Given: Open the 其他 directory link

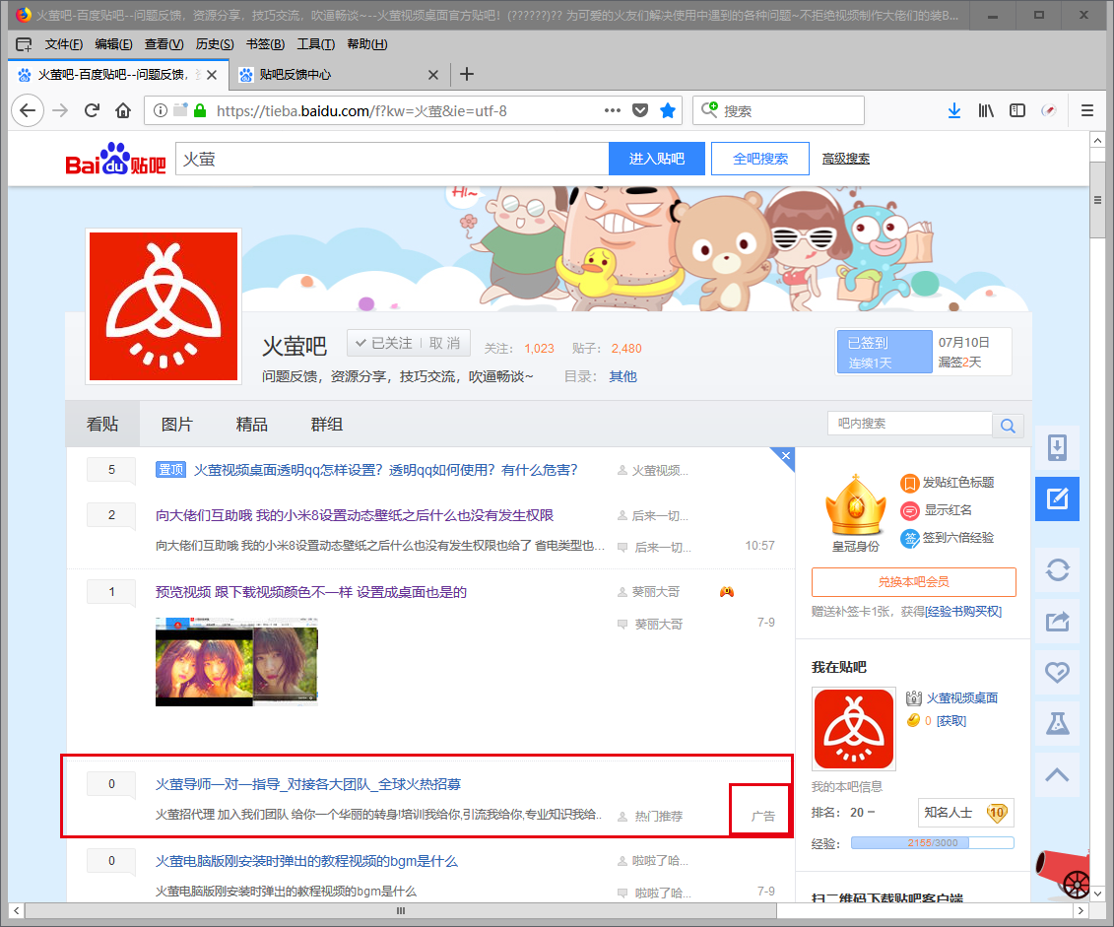Looking at the screenshot, I should (x=623, y=376).
